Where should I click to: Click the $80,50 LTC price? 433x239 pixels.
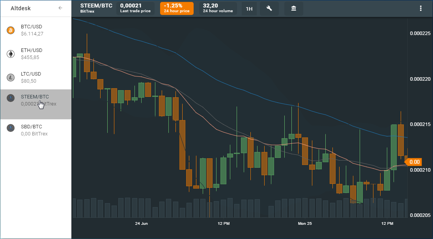28,81
